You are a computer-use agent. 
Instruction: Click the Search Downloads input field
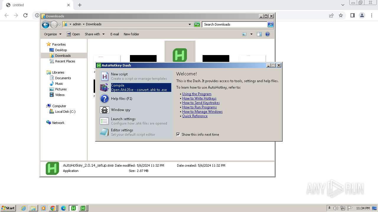tap(235, 24)
